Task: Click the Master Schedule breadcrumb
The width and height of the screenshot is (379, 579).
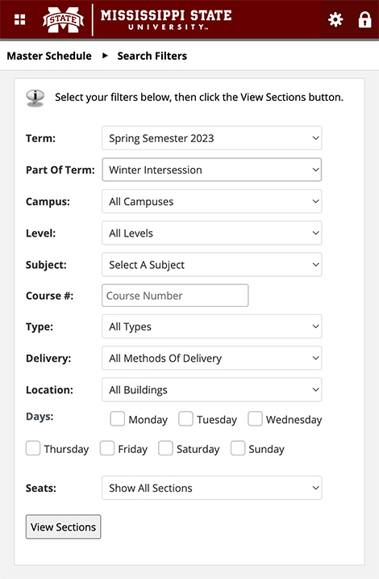Action: click(x=49, y=56)
